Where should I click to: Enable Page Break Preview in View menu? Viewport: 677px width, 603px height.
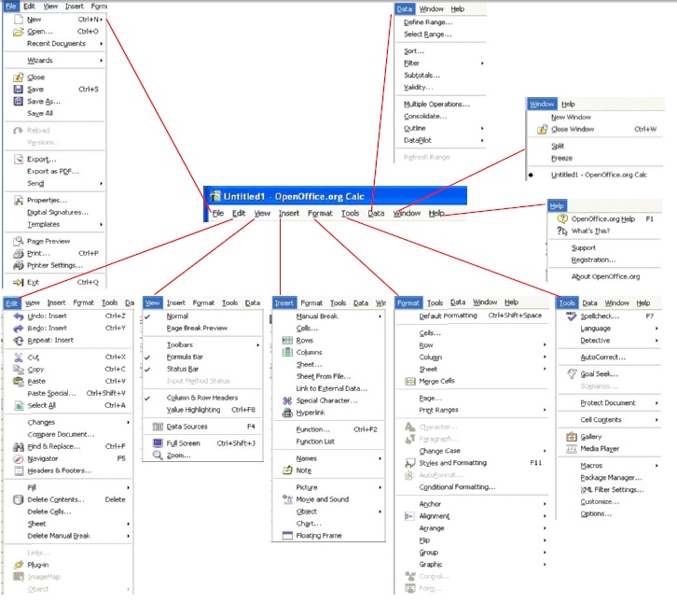(197, 329)
